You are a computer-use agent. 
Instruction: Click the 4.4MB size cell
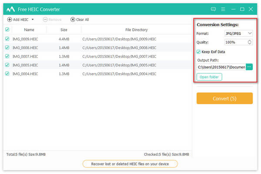coord(64,39)
